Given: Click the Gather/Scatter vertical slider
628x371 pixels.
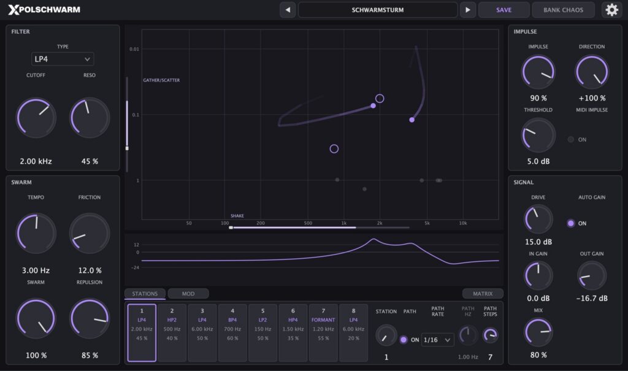Looking at the screenshot, I should point(127,124).
